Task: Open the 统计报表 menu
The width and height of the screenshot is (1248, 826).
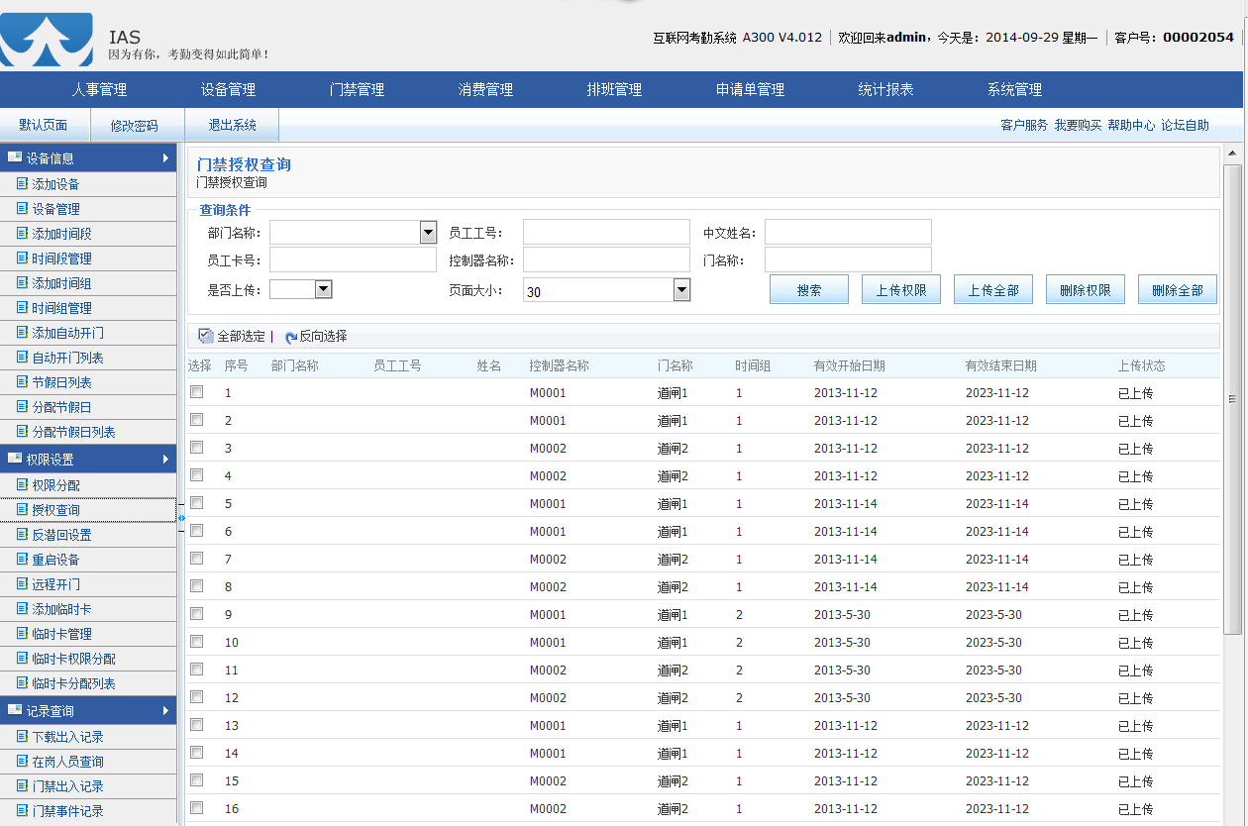Action: click(x=885, y=89)
